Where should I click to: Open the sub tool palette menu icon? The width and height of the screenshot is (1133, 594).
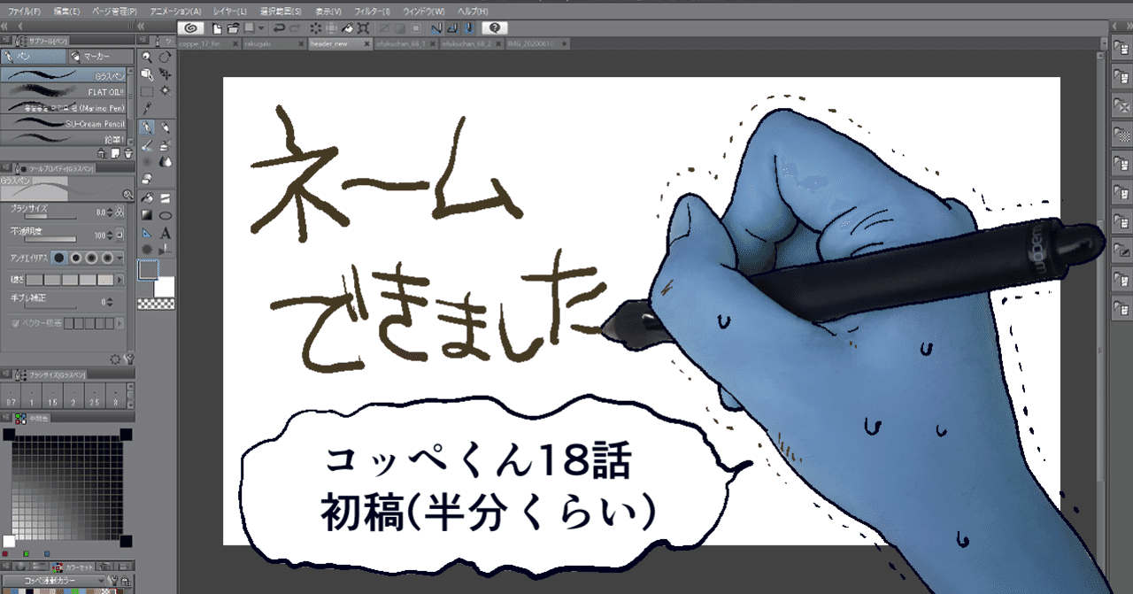[5, 40]
